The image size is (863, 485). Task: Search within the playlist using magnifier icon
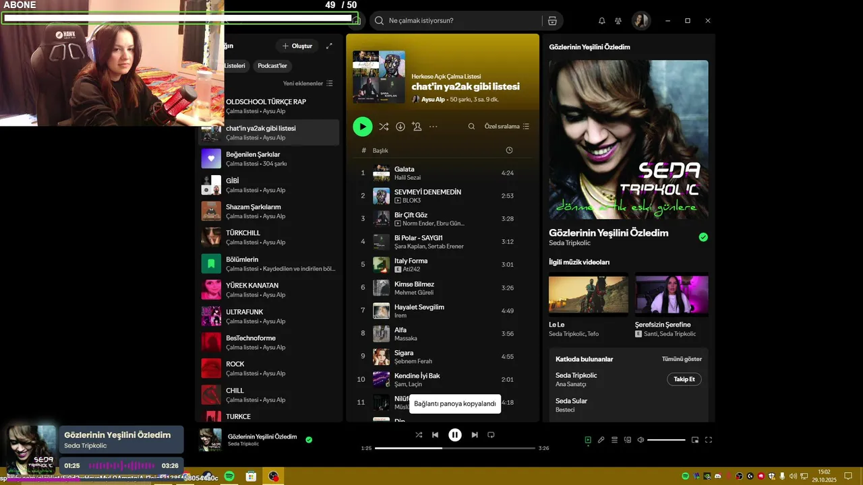tap(471, 127)
